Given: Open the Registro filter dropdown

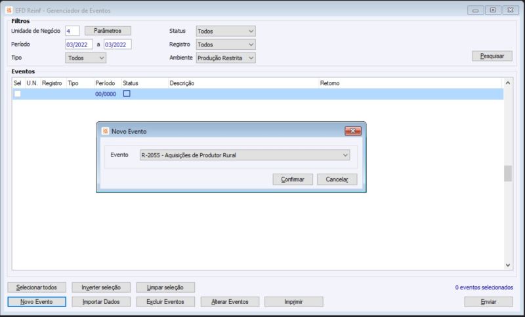Looking at the screenshot, I should [x=226, y=45].
